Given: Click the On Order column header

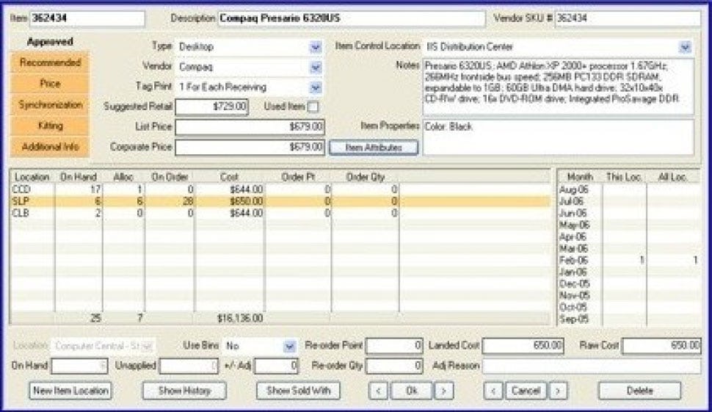Looking at the screenshot, I should pyautogui.click(x=170, y=177).
